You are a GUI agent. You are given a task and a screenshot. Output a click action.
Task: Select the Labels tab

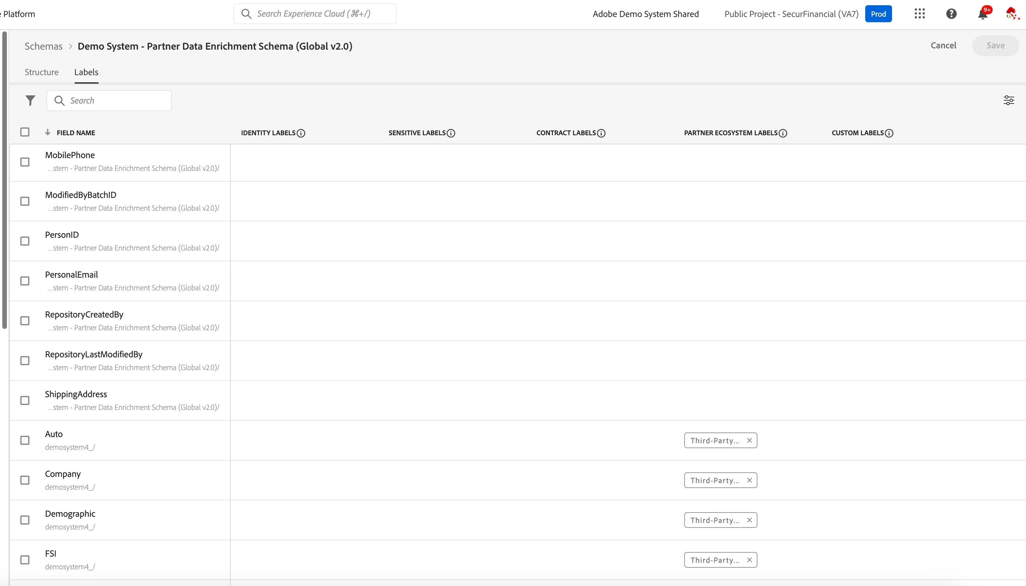(86, 72)
